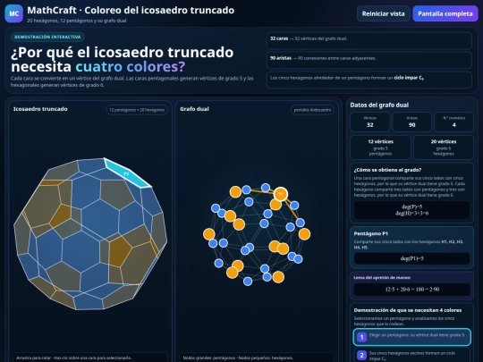Viewport: 483px width, 362px height.
Task: Click the 'ciclo impar C₅' fact row
Action: [369, 80]
